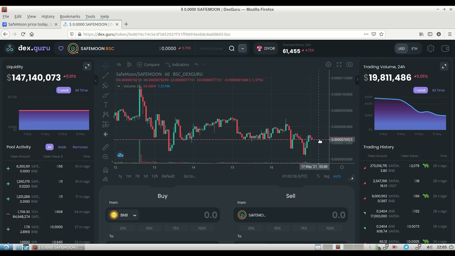Select the trend line drawing tool
The width and height of the screenshot is (455, 256).
click(106, 76)
